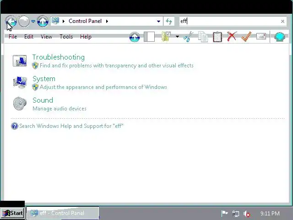
Task: Click the Copy pages icon
Action: coord(203,37)
